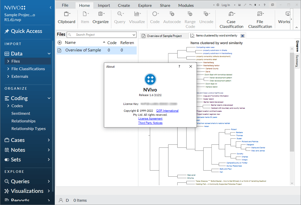Select the Overview of Sample file row
The image size is (301, 205).
tap(83, 50)
